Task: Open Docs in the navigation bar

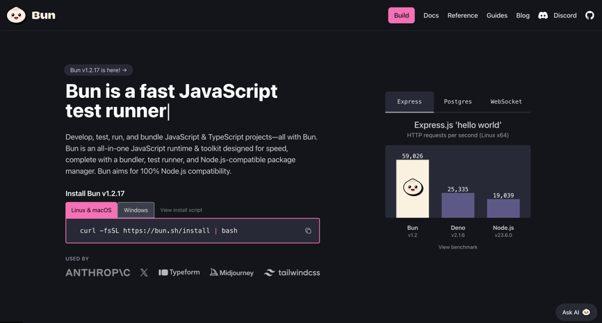Action: [x=431, y=15]
